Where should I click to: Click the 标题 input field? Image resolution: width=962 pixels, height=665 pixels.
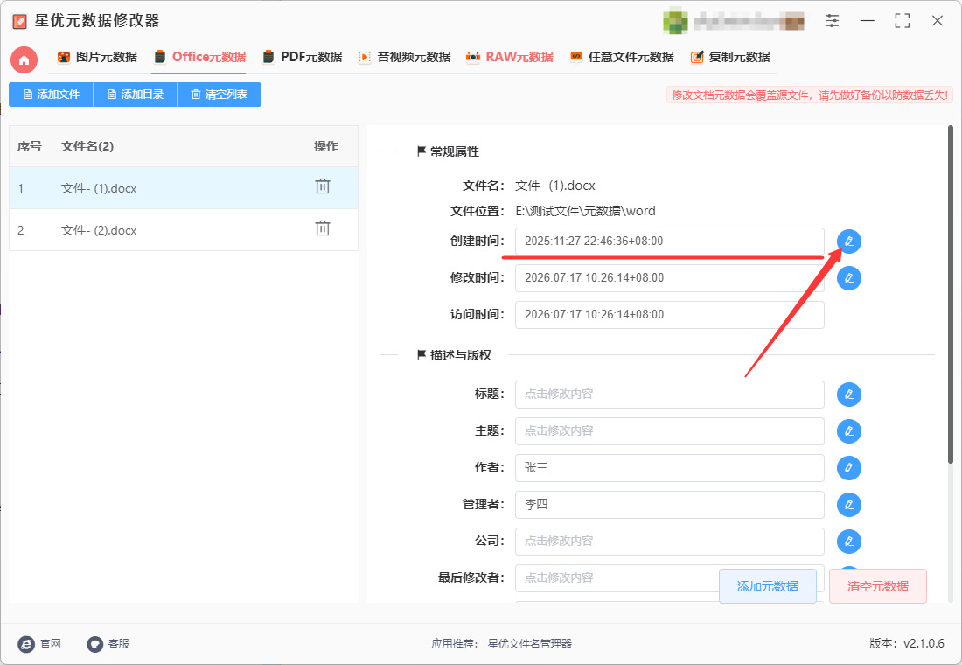(669, 395)
